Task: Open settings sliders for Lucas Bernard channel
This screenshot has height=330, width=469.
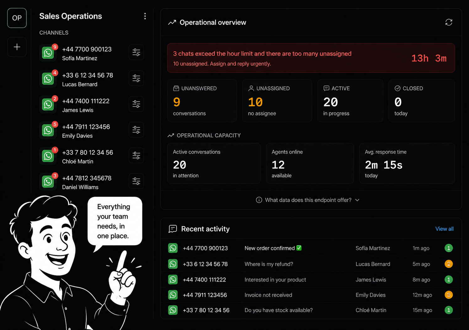Action: click(x=136, y=78)
